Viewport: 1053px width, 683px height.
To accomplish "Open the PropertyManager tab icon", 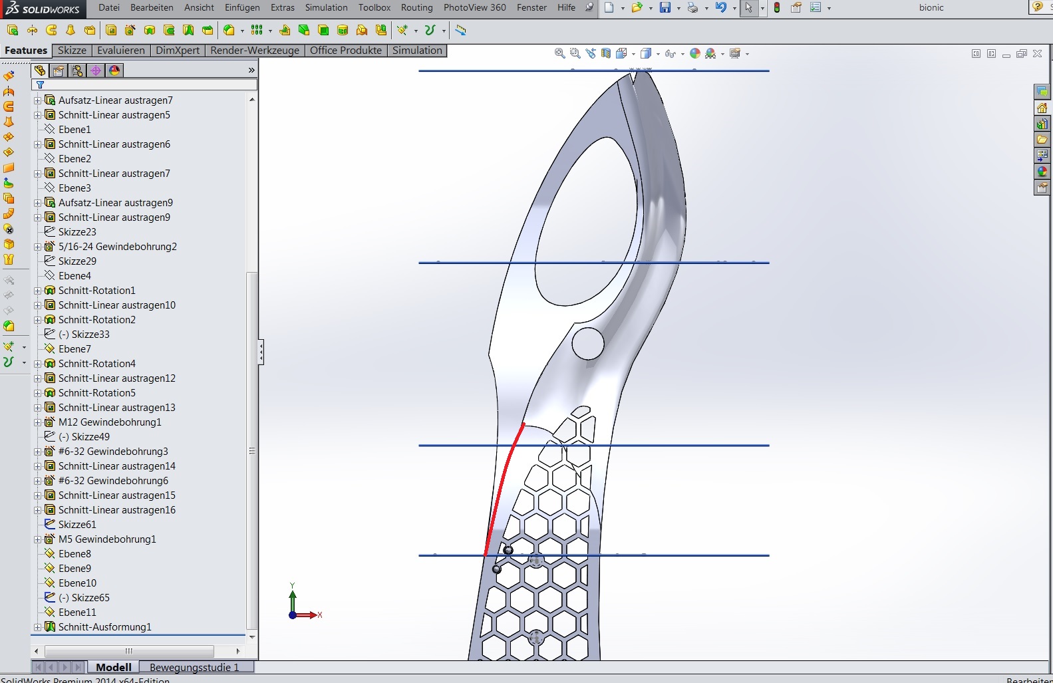I will [59, 70].
